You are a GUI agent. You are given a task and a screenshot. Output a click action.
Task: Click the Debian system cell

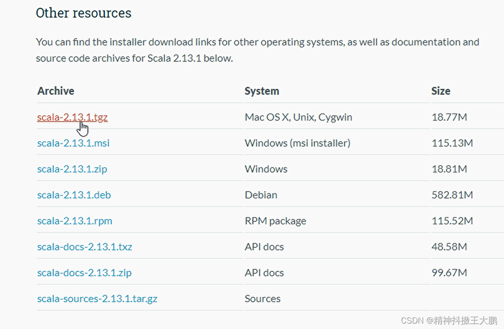261,195
